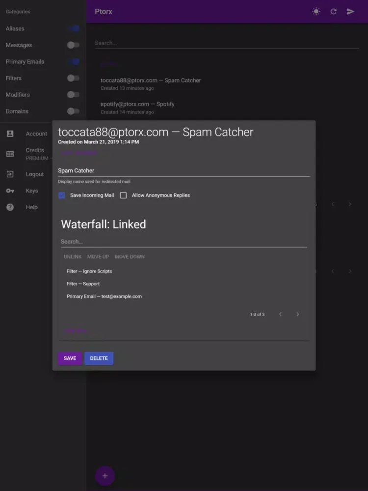Enable the Domains category switch
The height and width of the screenshot is (491, 368).
coord(74,111)
